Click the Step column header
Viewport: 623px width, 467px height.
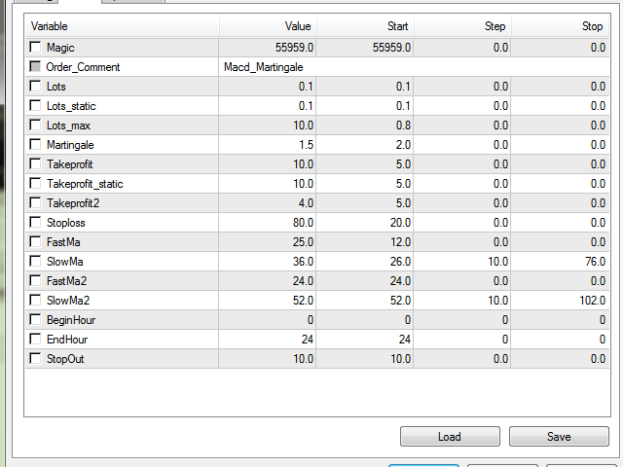pyautogui.click(x=462, y=26)
